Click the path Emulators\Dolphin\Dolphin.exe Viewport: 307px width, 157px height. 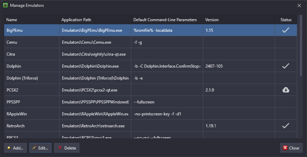pyautogui.click(x=90, y=66)
